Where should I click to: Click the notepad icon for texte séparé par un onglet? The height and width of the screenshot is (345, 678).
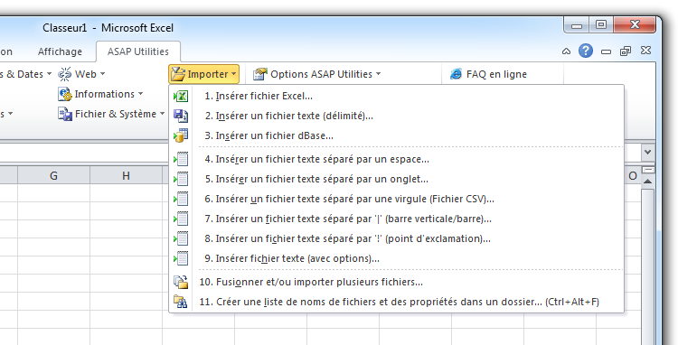click(x=181, y=179)
